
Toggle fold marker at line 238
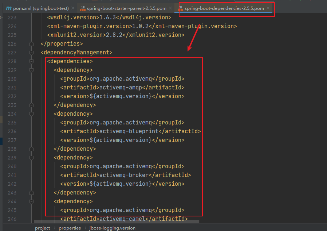pos(31,149)
